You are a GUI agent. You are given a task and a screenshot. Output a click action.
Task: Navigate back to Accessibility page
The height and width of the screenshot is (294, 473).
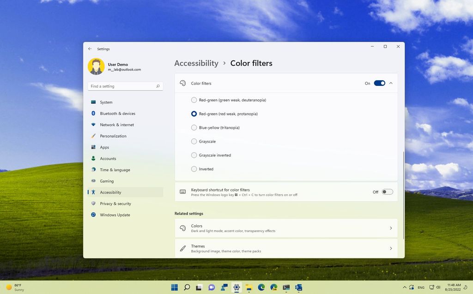pos(196,63)
